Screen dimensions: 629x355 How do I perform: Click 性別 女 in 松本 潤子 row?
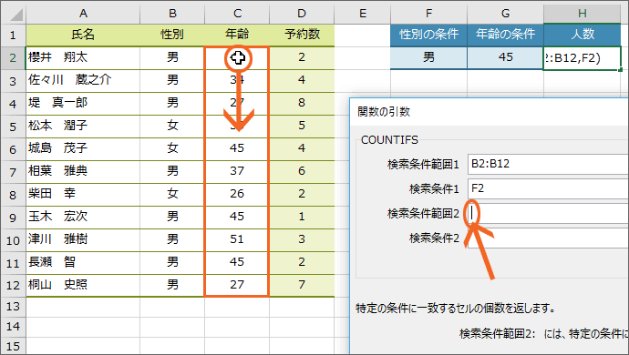point(172,127)
